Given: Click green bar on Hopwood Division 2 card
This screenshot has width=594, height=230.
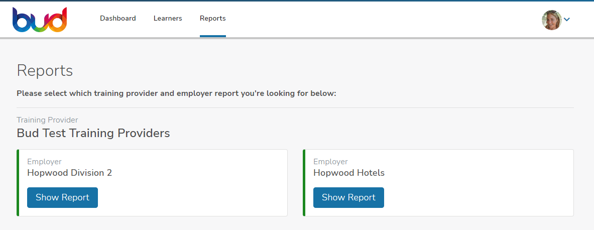Looking at the screenshot, I should [18, 183].
